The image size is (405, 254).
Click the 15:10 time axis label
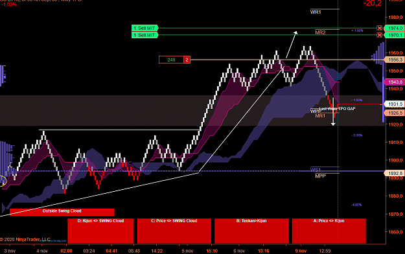click(x=212, y=251)
